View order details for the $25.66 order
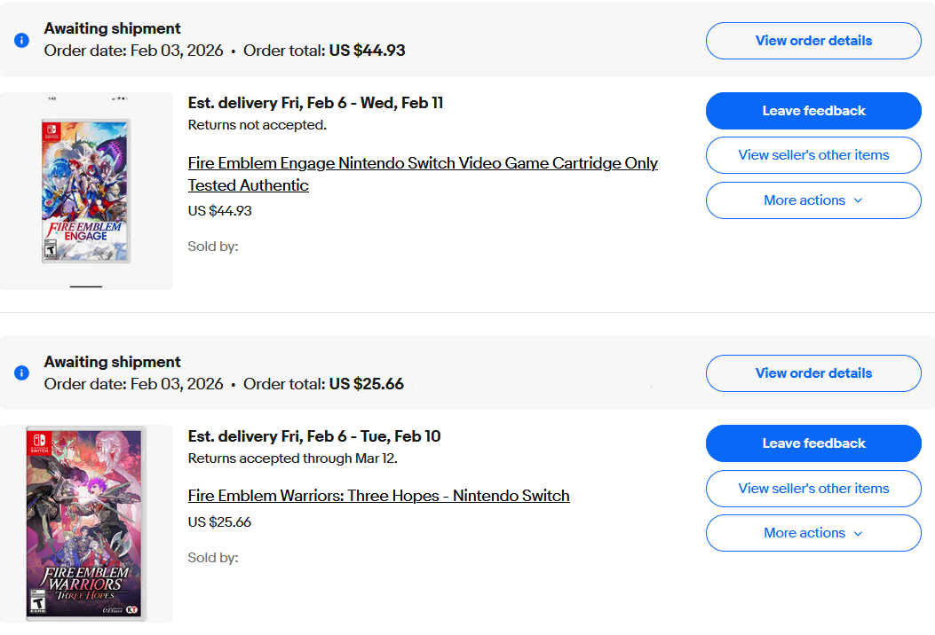The image size is (935, 635). point(813,373)
